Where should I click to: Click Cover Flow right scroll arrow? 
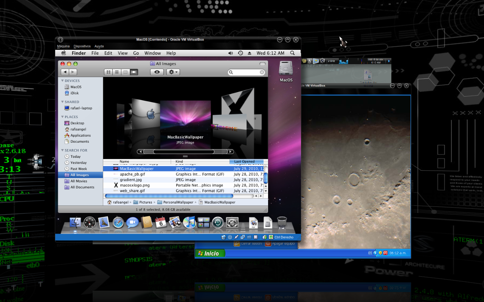coord(230,152)
